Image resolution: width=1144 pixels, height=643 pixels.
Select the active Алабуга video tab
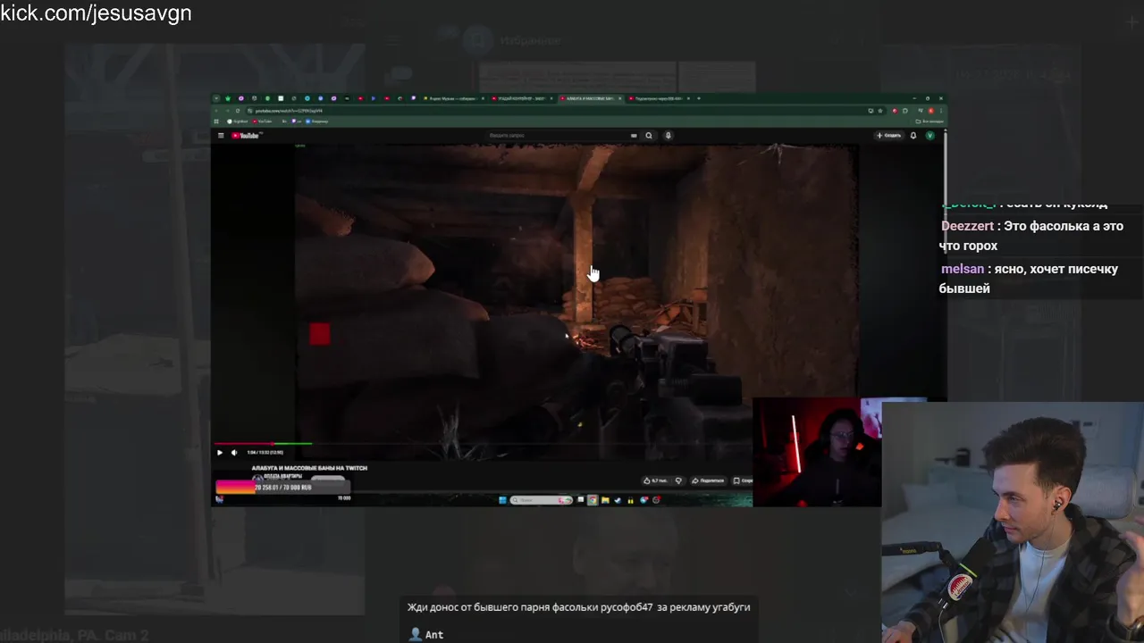(592, 98)
